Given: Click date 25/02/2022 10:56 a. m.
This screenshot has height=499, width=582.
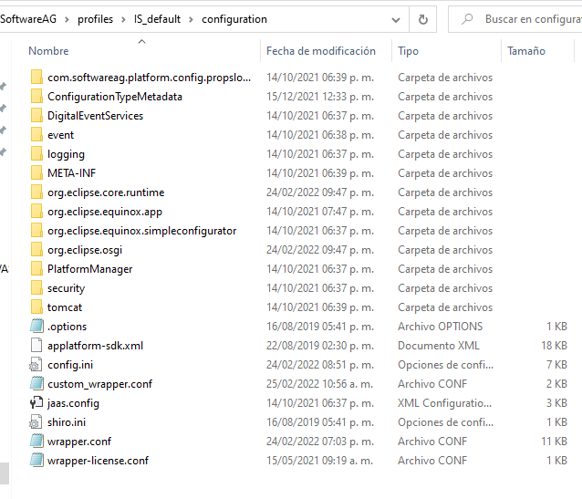Looking at the screenshot, I should (x=319, y=384).
